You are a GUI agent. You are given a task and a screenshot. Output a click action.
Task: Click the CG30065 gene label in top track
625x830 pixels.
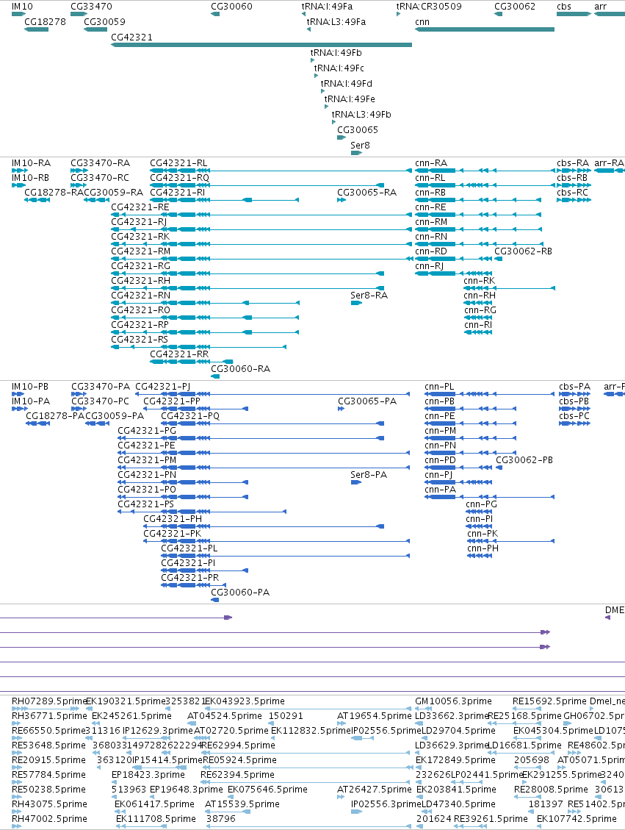pyautogui.click(x=358, y=130)
